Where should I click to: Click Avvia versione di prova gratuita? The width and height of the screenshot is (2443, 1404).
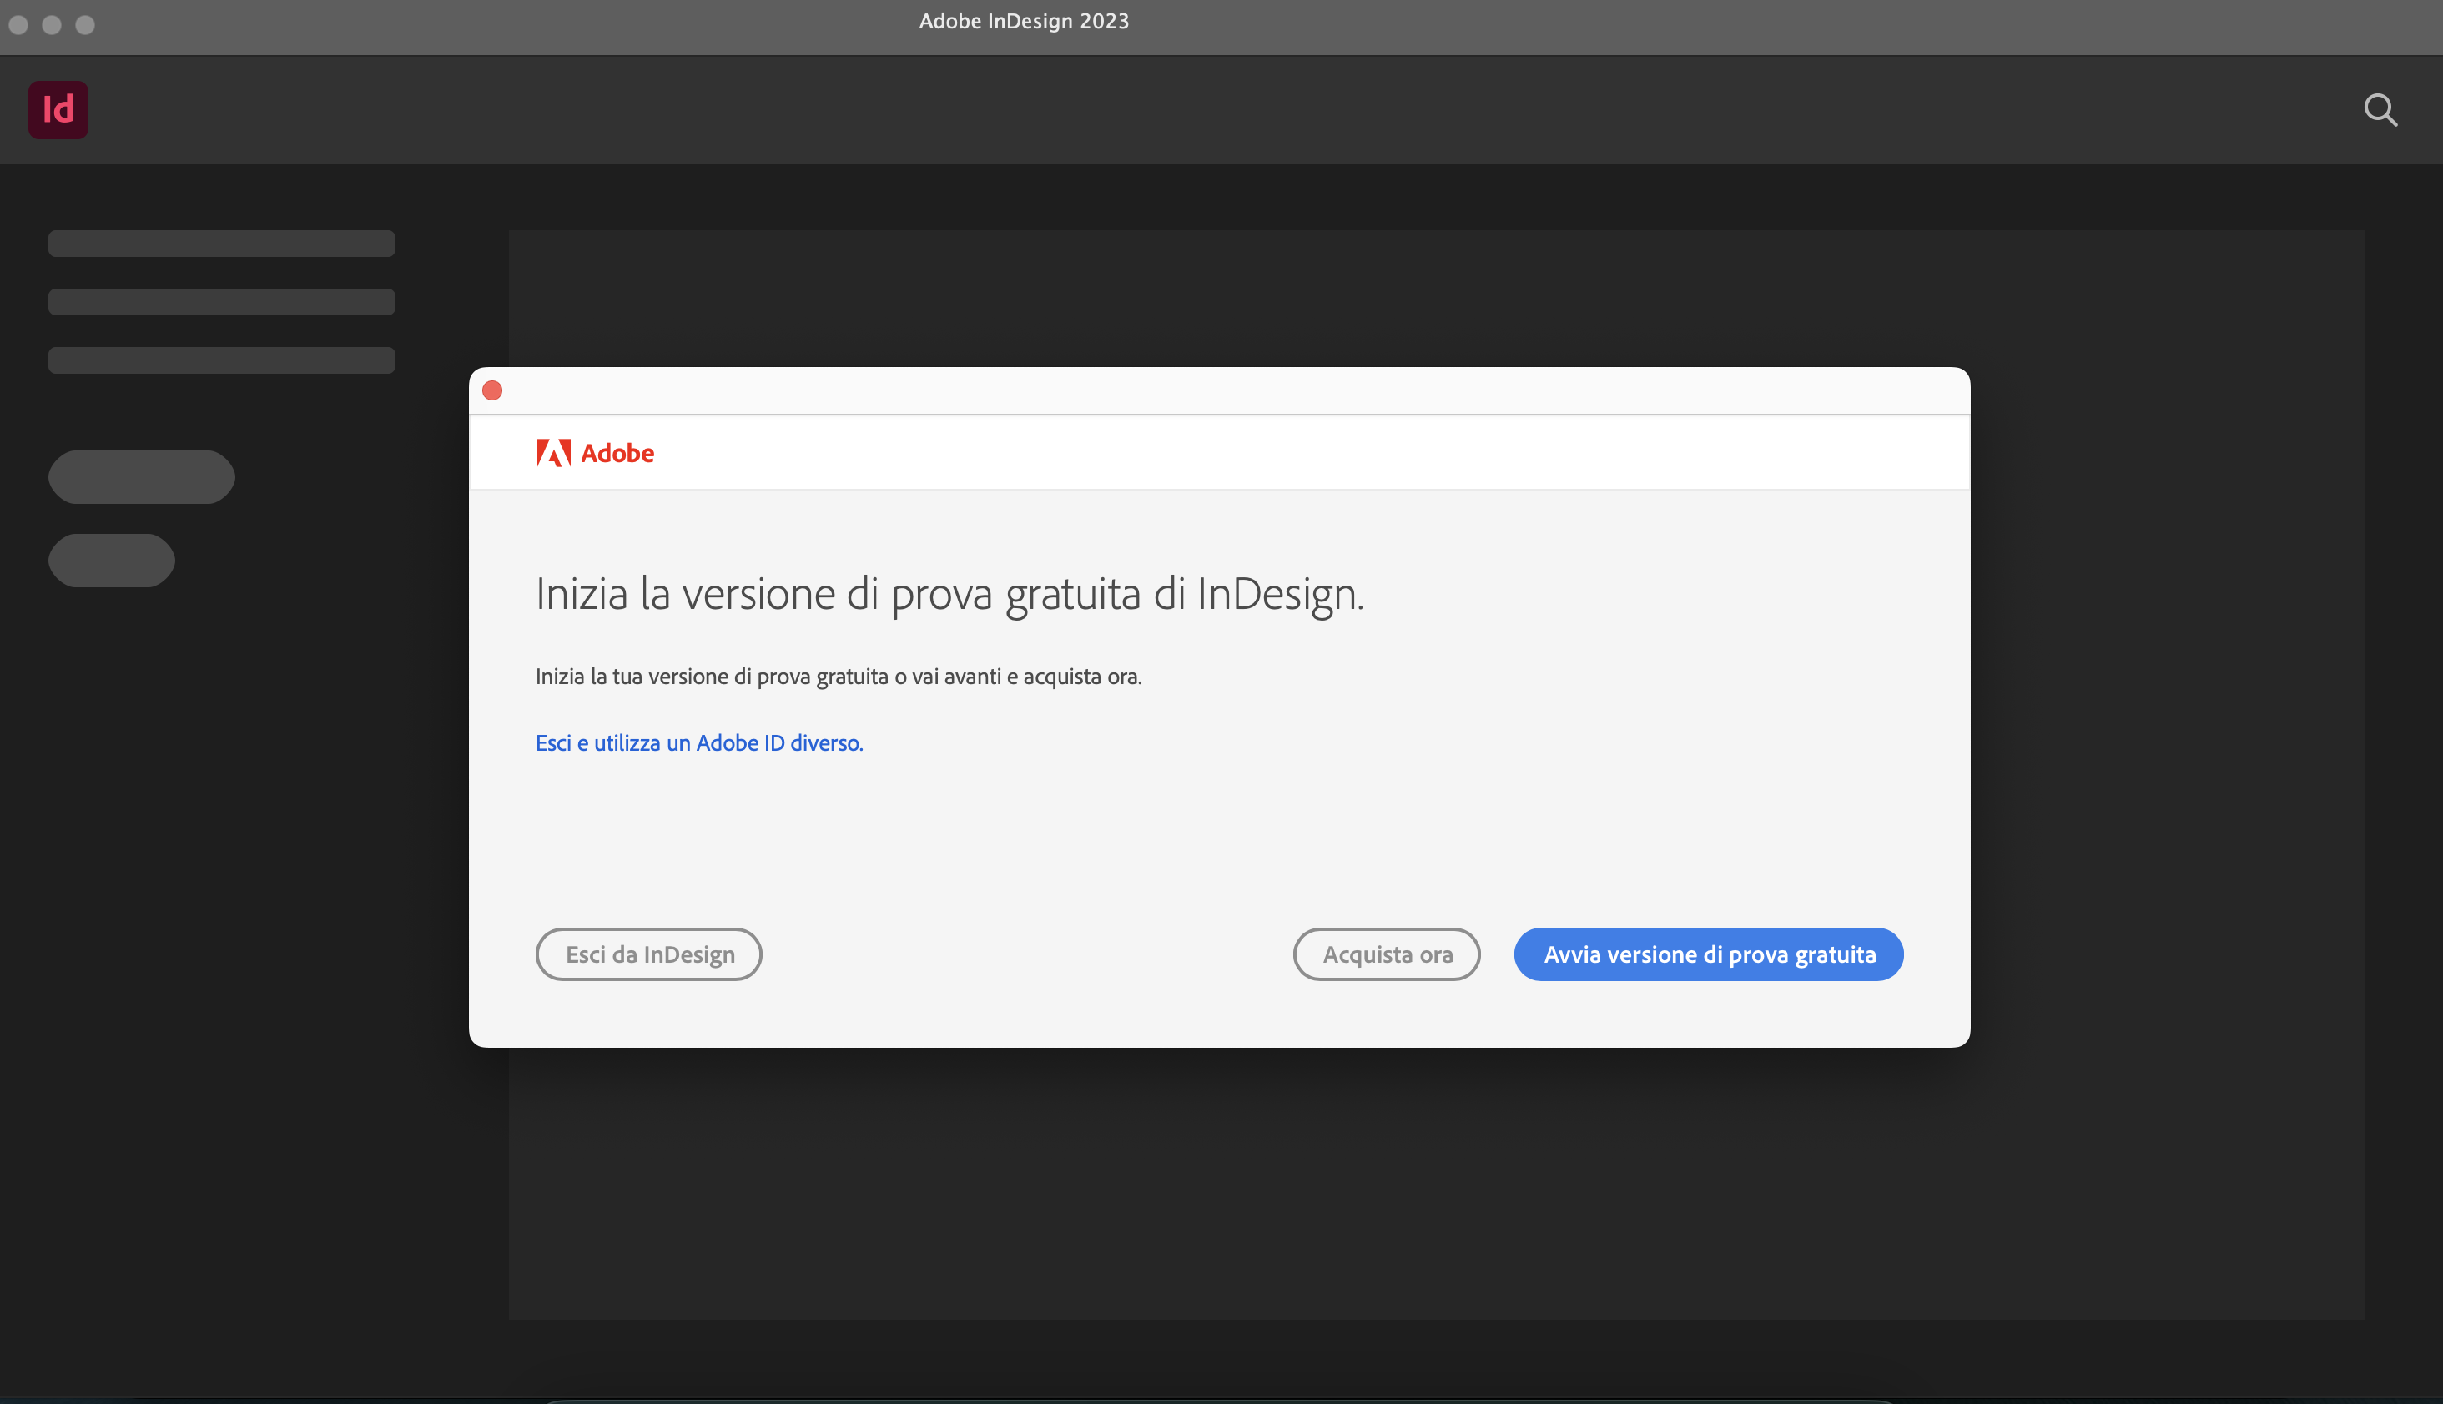tap(1708, 954)
